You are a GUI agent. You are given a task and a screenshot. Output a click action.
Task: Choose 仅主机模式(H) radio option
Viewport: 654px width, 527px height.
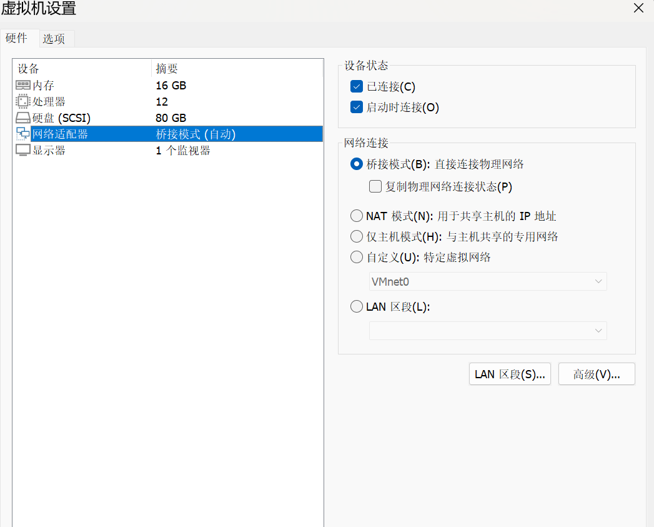[357, 236]
